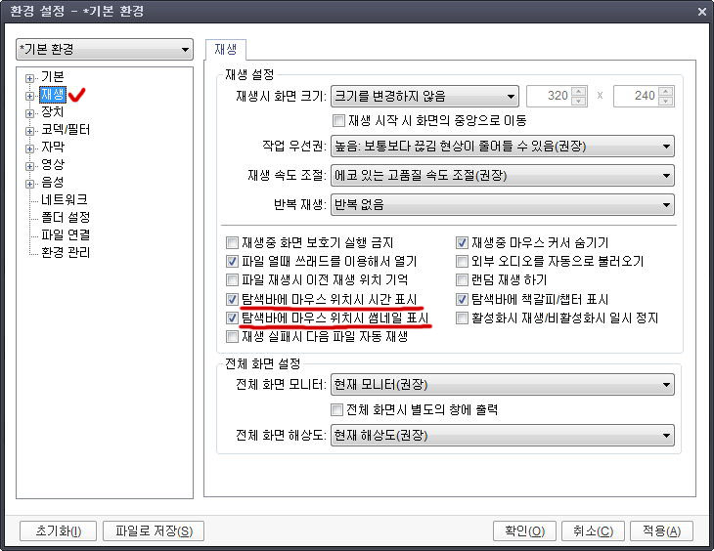Enable 재생 시작 시 화면의 중앙으로 이동
714x551 pixels.
(x=338, y=120)
